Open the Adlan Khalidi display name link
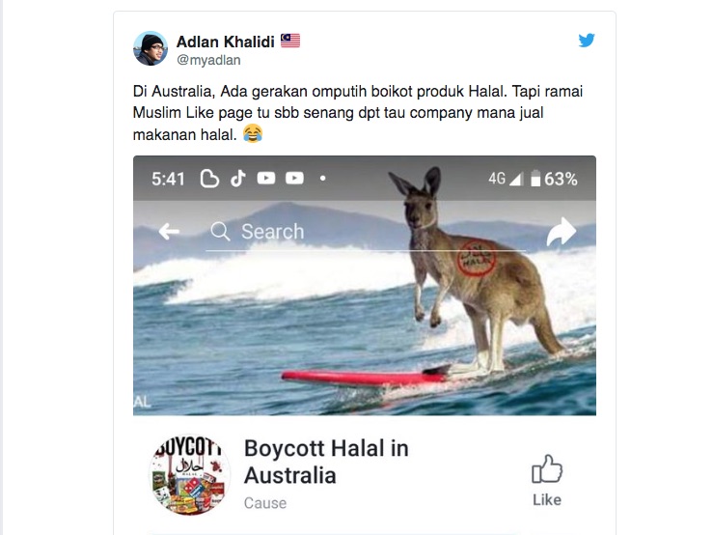Screen dimensions: 713x535 tap(225, 42)
